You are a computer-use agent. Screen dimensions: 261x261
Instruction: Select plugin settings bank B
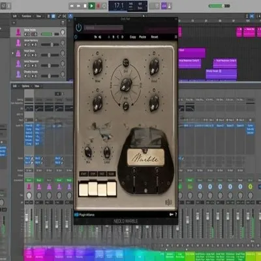click(114, 37)
